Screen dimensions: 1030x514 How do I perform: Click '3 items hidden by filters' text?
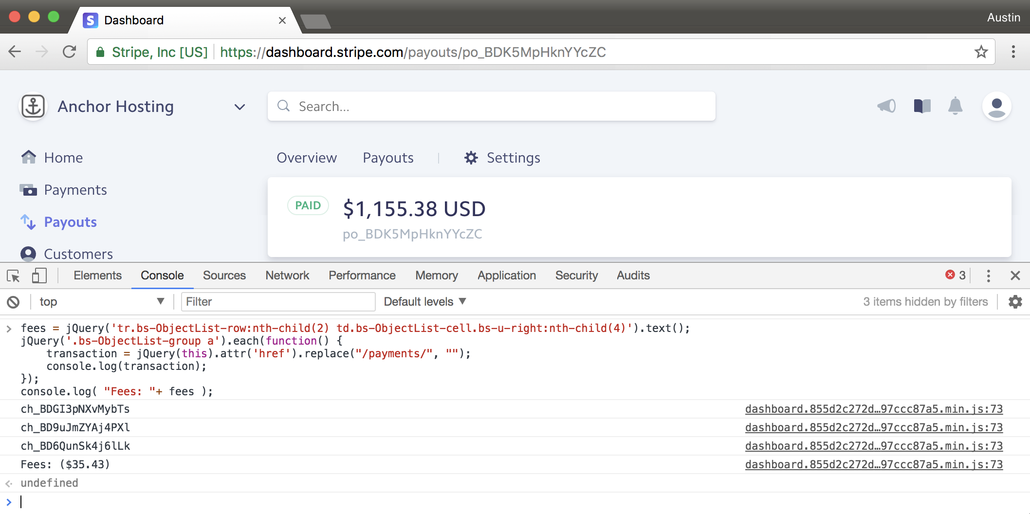point(925,302)
